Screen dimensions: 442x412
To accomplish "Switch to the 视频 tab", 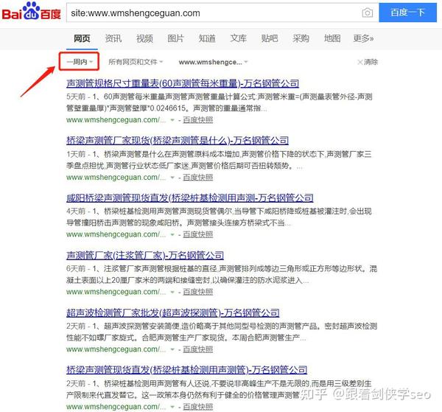I will pos(144,38).
